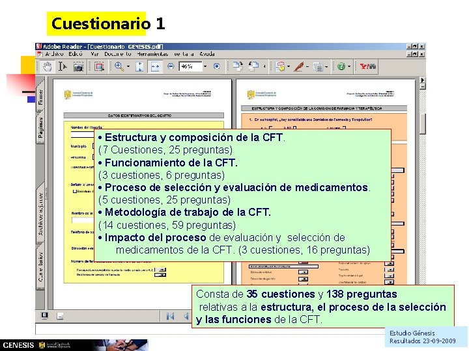Choose the Snapshot camera tool
Image resolution: width=469 pixels, height=351 pixels.
coord(78,67)
